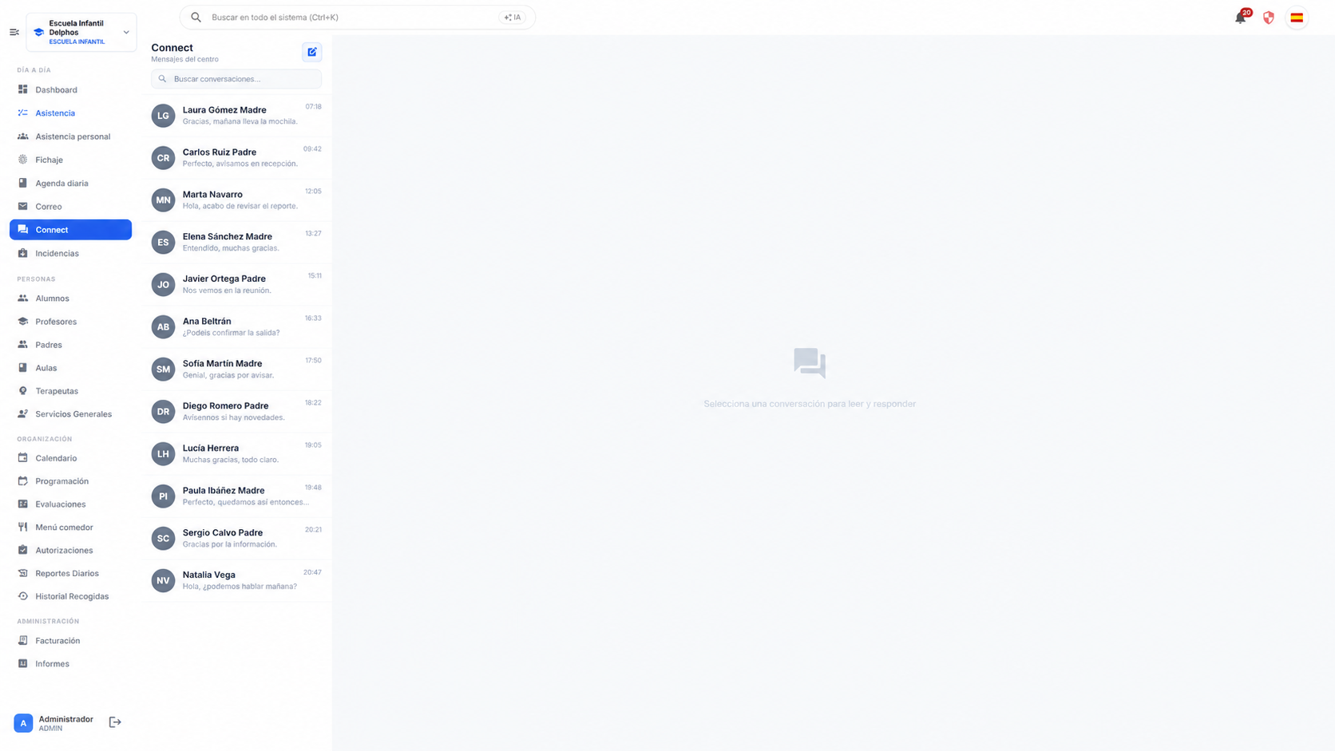
Task: Click the Programación icon
Action: pos(23,481)
